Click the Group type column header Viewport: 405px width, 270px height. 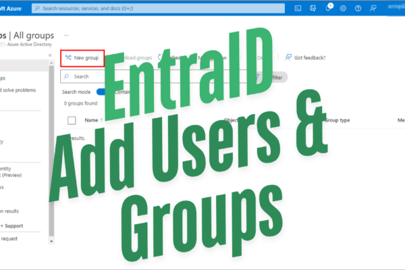click(x=337, y=120)
